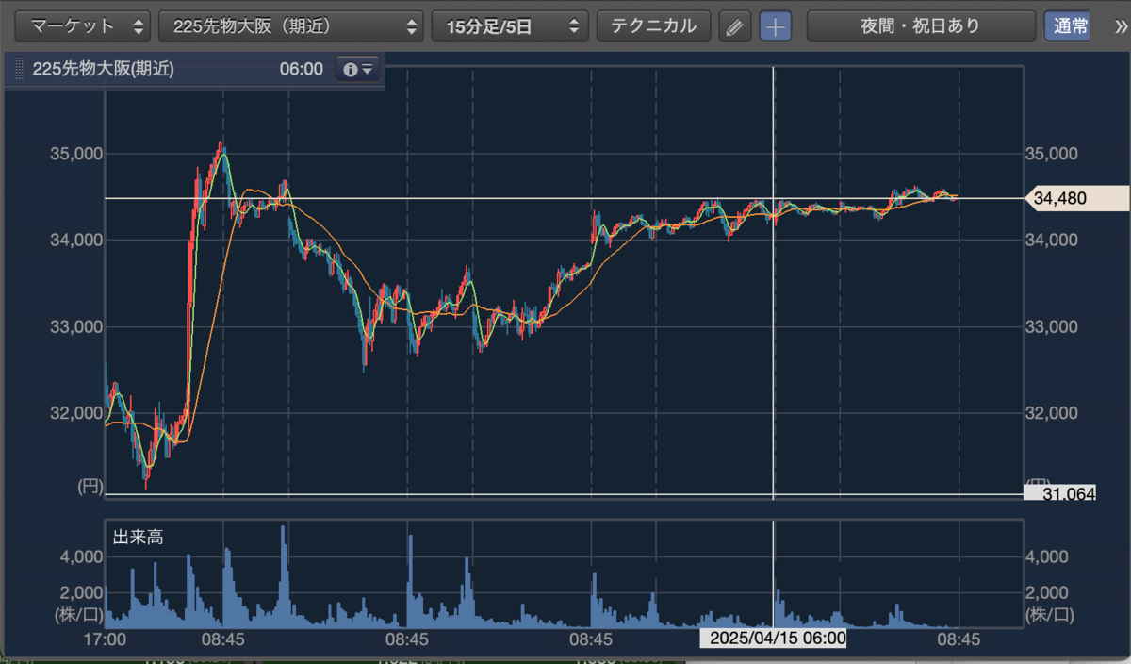Click the 2,000 label on the left volume axis

point(80,591)
